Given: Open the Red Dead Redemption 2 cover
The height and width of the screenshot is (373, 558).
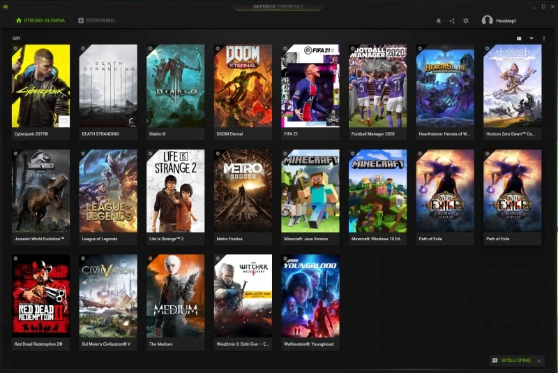Looking at the screenshot, I should (40, 296).
